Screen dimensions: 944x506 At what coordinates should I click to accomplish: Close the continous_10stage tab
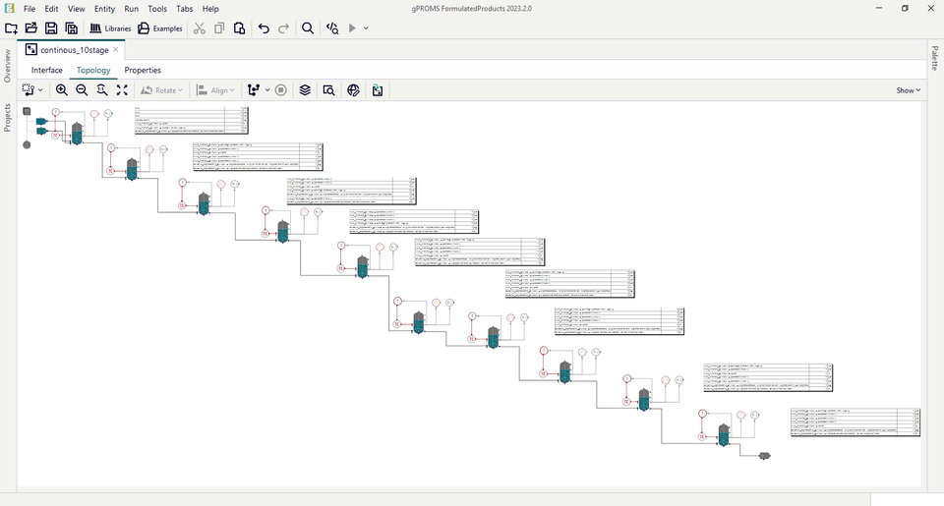coord(116,49)
